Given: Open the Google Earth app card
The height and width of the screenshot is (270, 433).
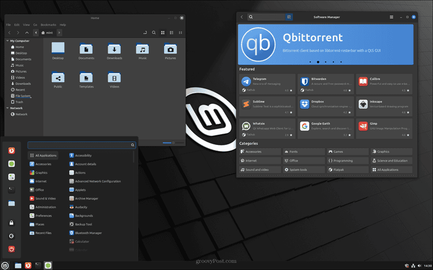Looking at the screenshot, I should tap(326, 129).
